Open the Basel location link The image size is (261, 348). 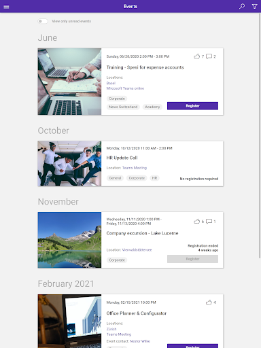pos(111,83)
